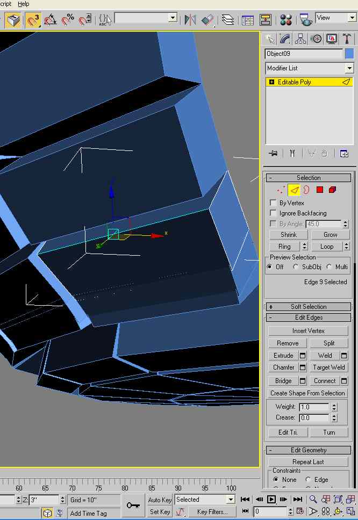Viewport: 358px width, 520px height.
Task: Open the Material Editor
Action: point(286,20)
